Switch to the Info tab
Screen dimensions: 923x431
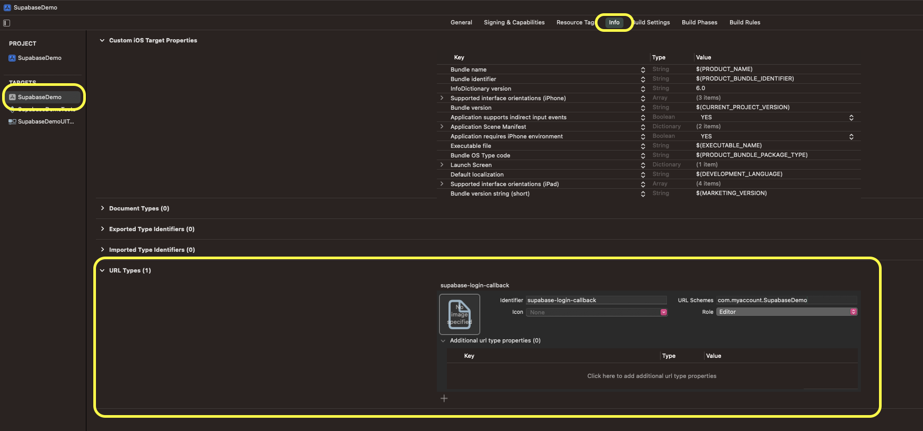(614, 22)
